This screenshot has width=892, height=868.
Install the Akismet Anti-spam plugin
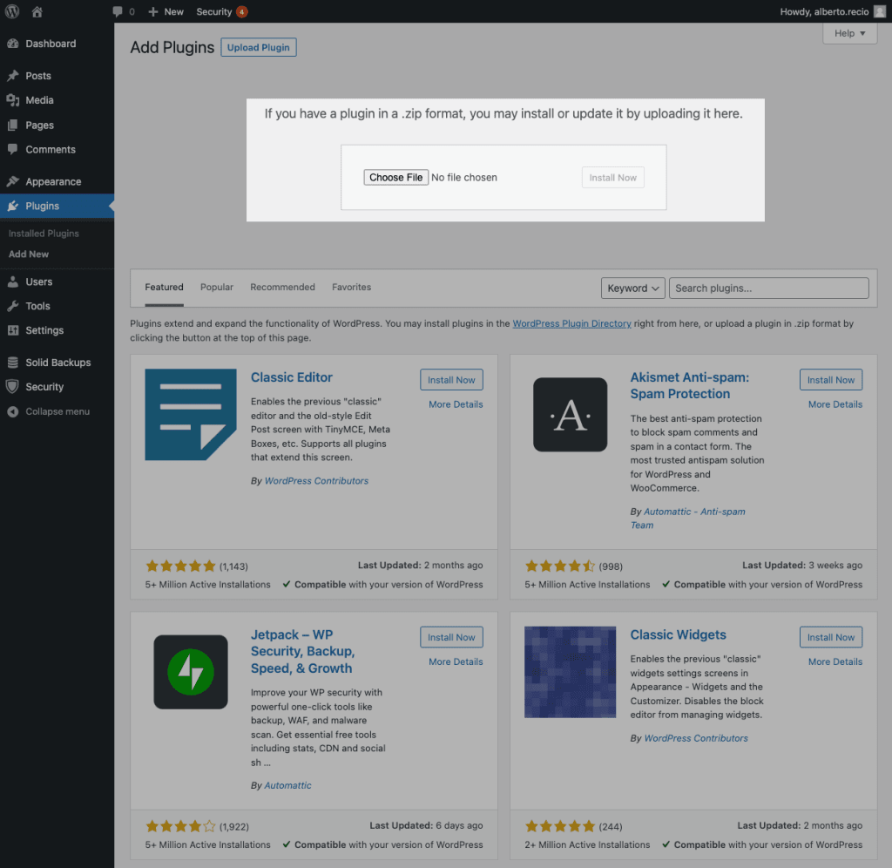tap(830, 380)
